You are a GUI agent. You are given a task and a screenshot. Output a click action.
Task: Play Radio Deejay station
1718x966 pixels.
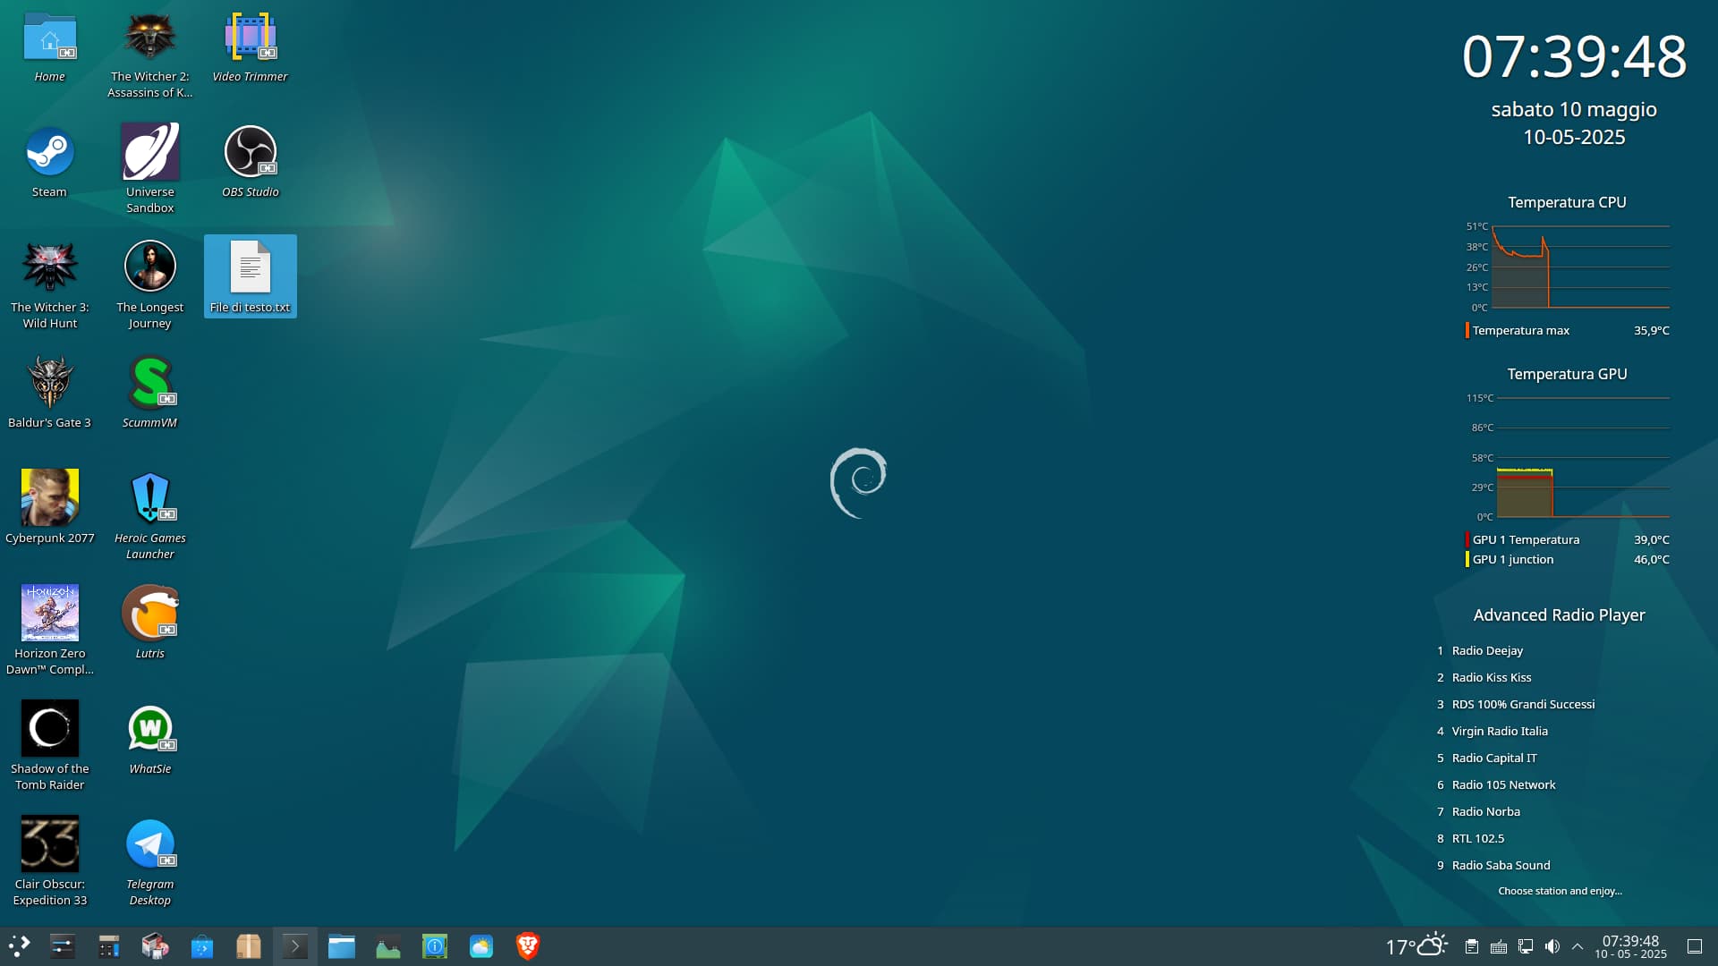1487,650
